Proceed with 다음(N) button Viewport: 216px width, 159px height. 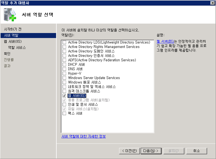coord(151,151)
